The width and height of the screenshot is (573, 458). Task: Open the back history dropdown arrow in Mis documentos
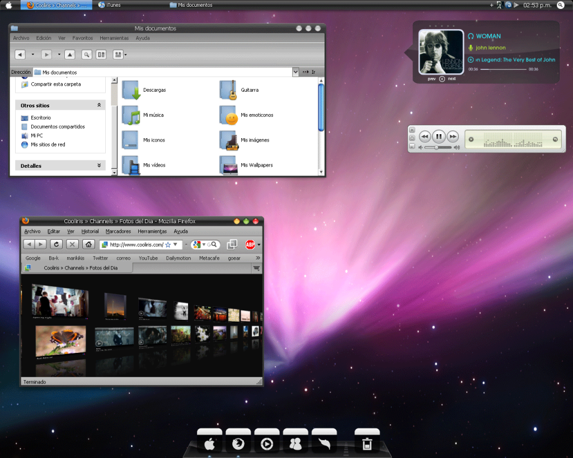click(x=32, y=54)
